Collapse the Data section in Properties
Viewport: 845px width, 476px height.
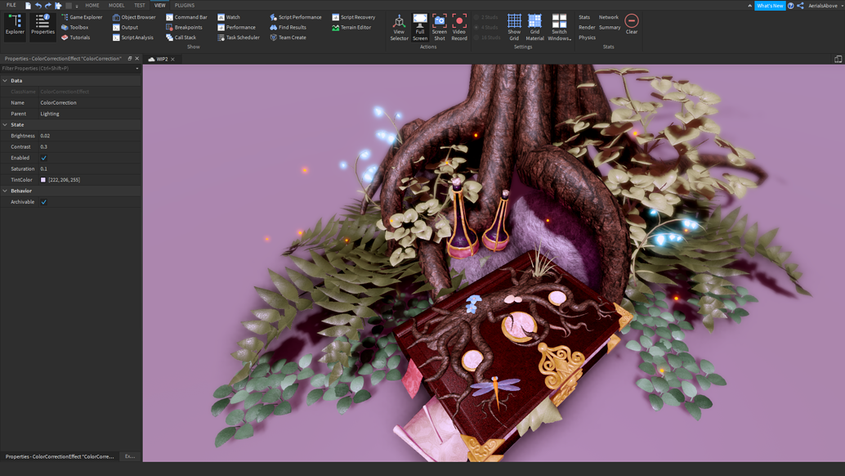6,80
